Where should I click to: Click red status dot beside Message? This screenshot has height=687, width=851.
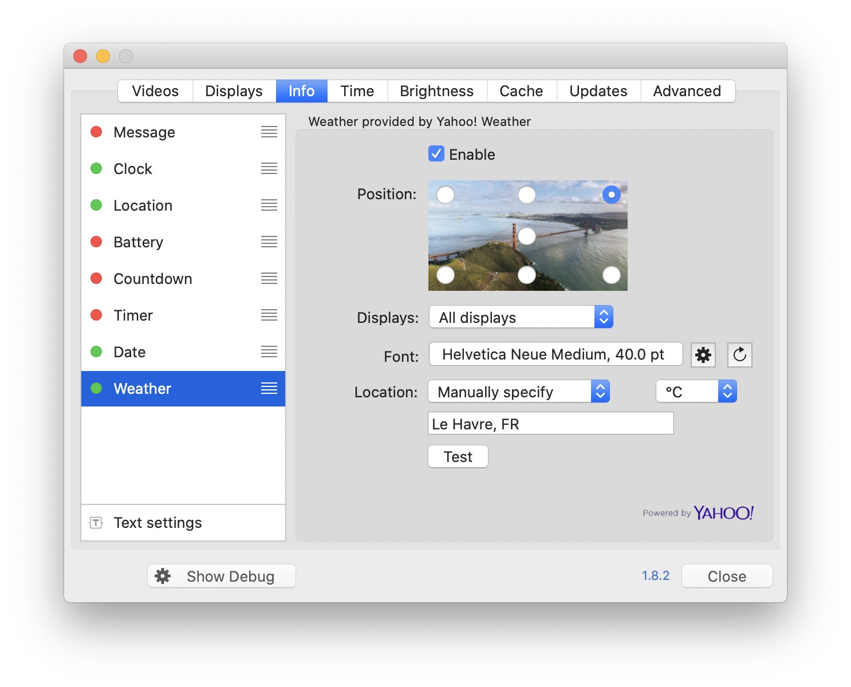tap(96, 132)
